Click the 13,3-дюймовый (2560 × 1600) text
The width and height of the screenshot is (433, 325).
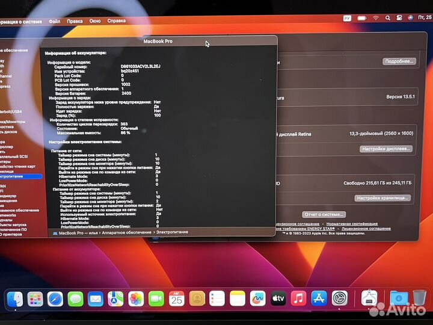[381, 134]
